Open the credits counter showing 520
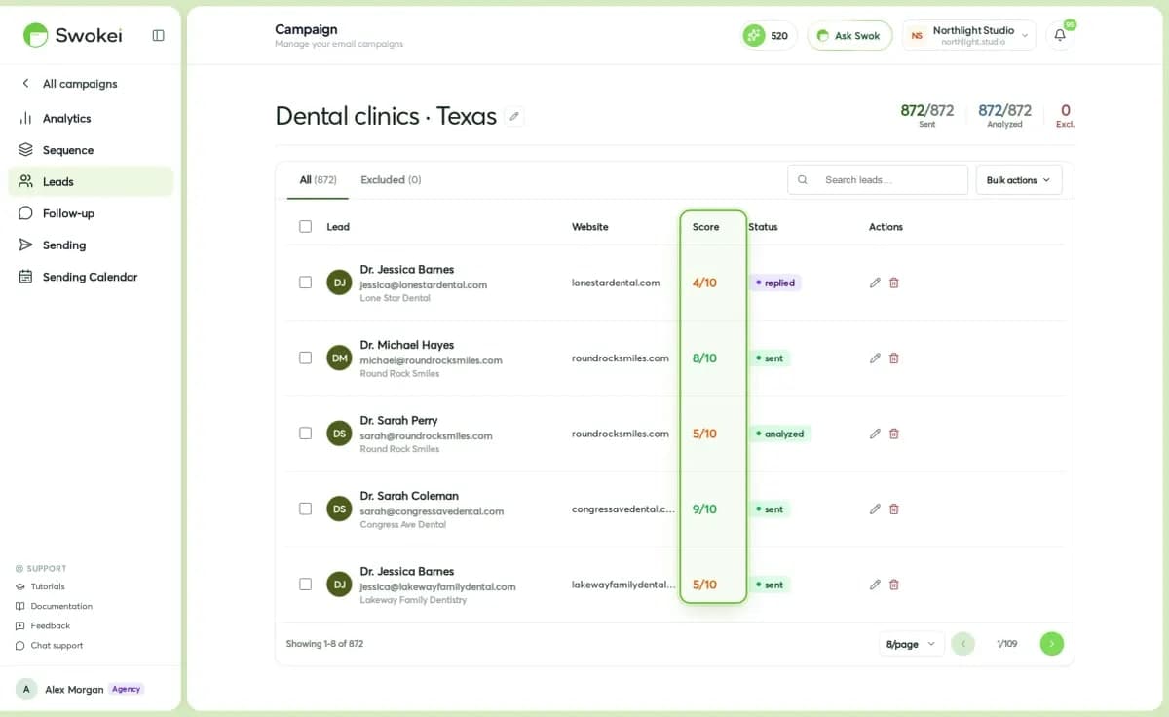Viewport: 1169px width, 717px height. click(769, 36)
